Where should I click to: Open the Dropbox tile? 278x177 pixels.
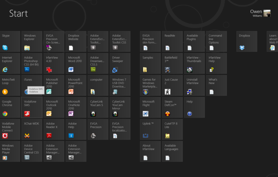point(247,41)
